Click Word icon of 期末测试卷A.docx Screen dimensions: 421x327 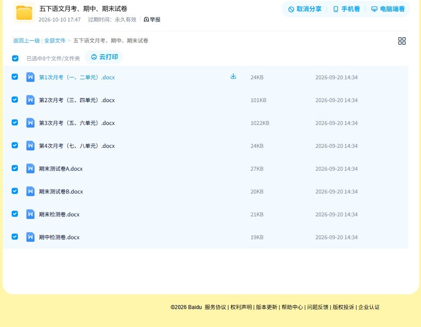(x=30, y=168)
